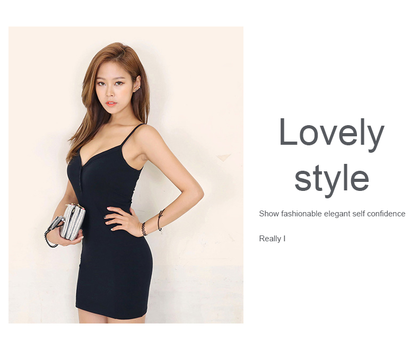Click the "Really I" text line
This screenshot has width=419, height=341.
pyautogui.click(x=272, y=239)
